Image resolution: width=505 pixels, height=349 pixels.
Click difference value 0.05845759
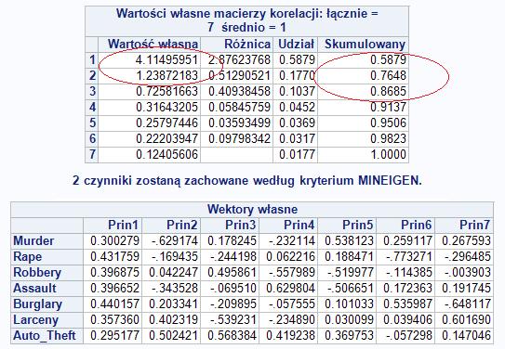[239, 107]
